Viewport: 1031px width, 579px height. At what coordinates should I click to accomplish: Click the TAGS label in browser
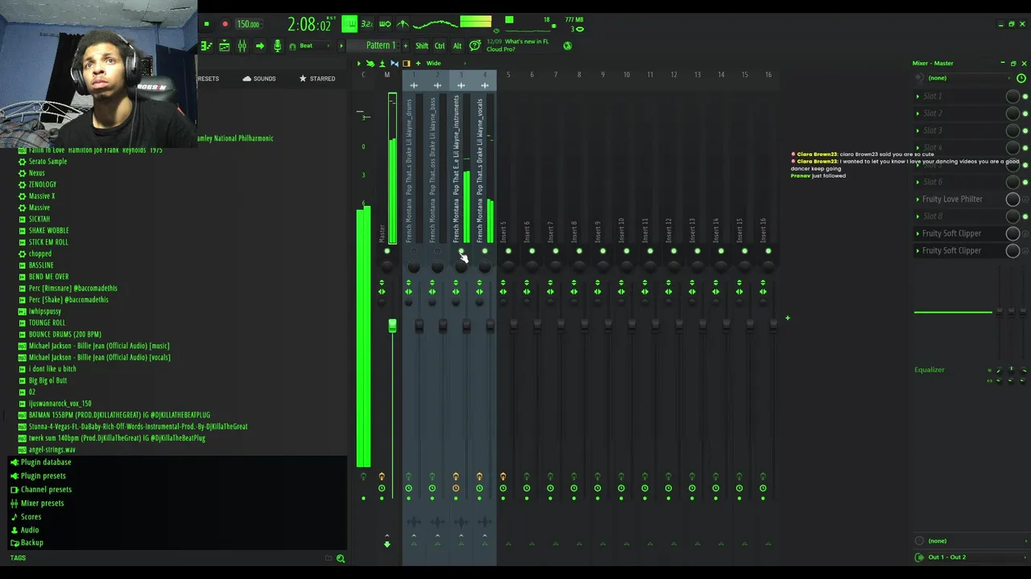click(x=18, y=558)
